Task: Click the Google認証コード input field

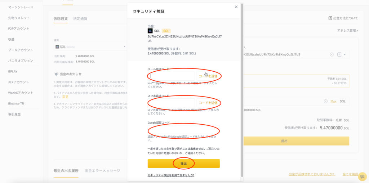Action: click(x=184, y=129)
